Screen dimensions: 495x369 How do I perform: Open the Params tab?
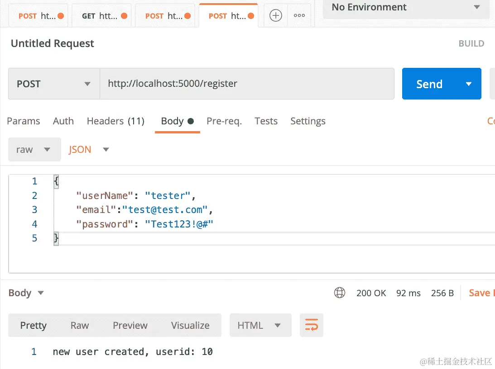tap(24, 121)
